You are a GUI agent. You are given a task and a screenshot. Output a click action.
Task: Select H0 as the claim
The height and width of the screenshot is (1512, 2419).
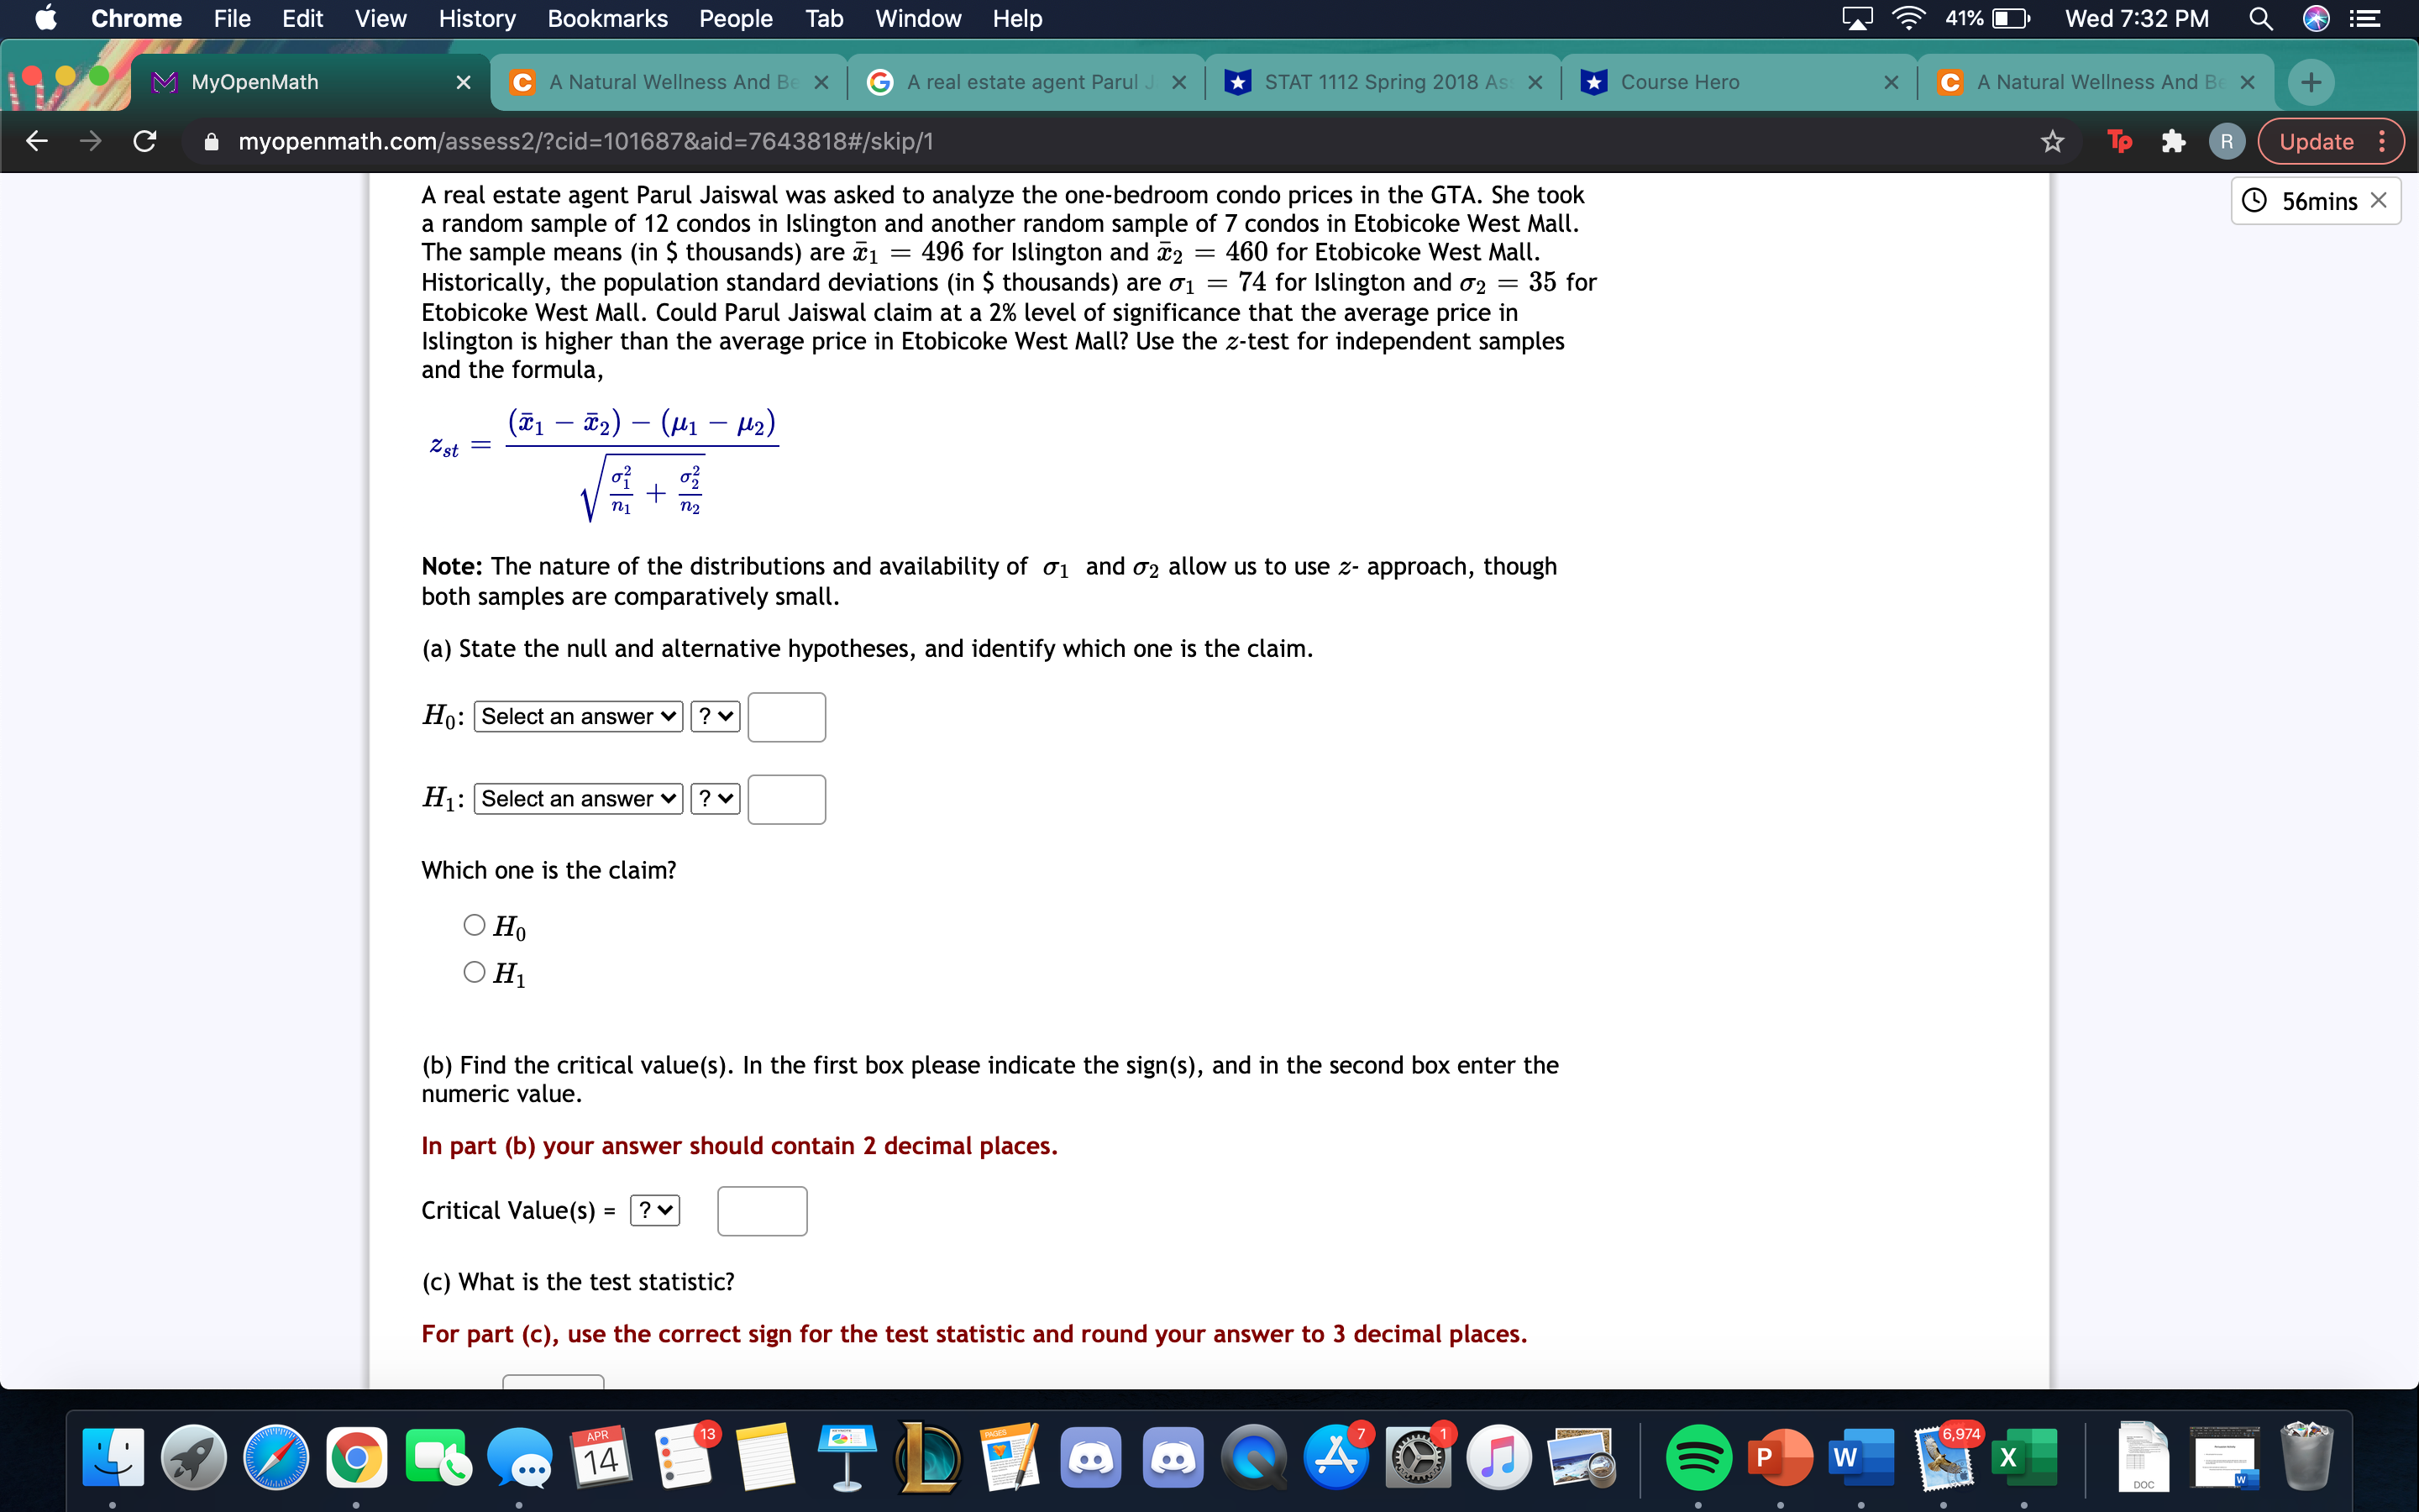(474, 925)
